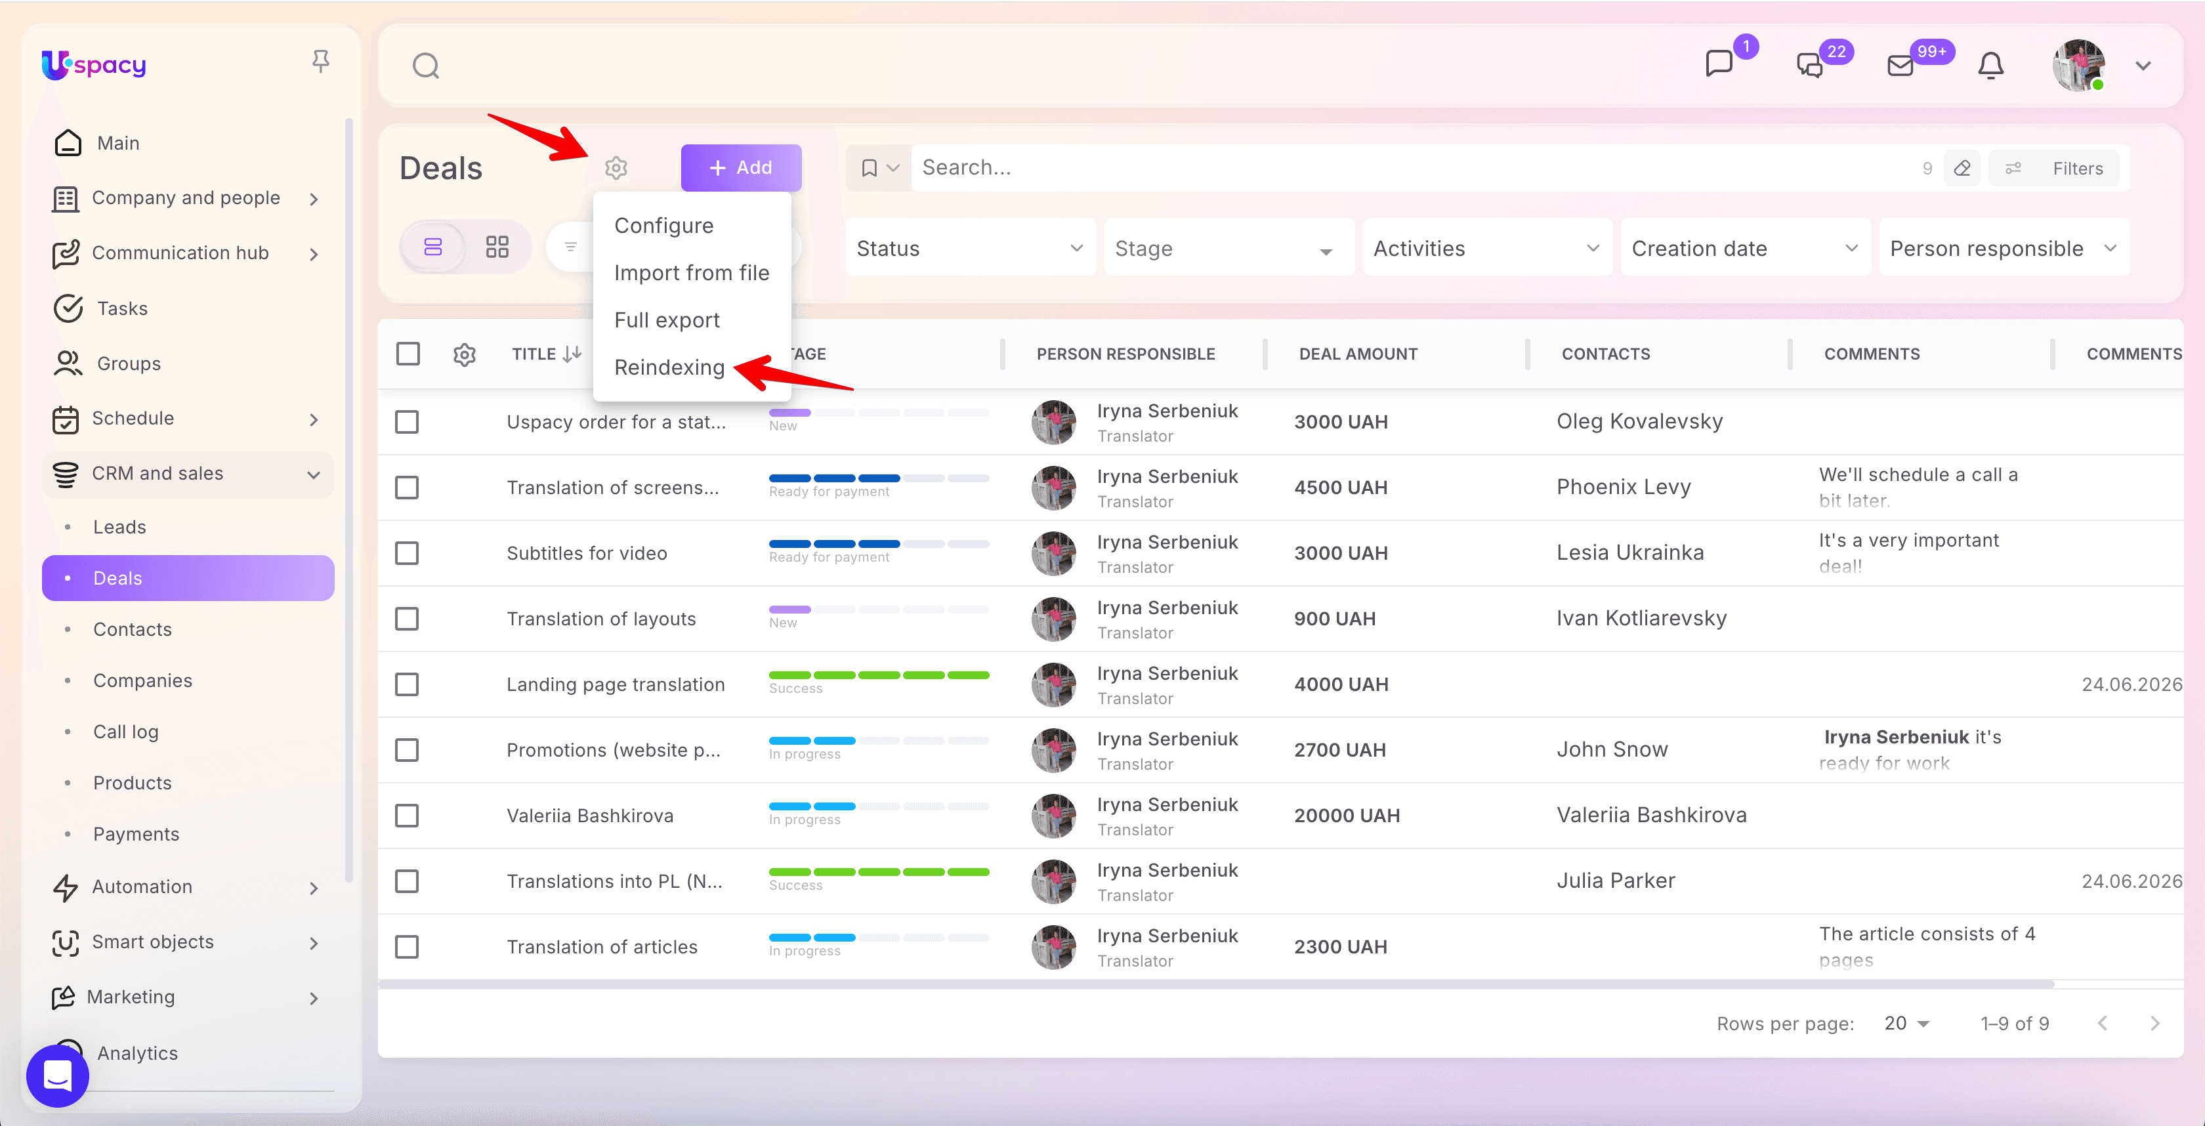Switch to kanban grid view icon
Screen dimensions: 2205x1126
pos(497,247)
